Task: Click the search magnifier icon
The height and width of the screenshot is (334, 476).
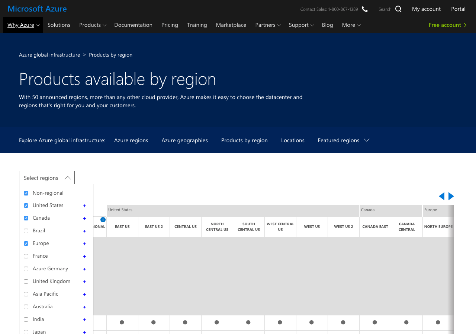Action: pos(398,9)
